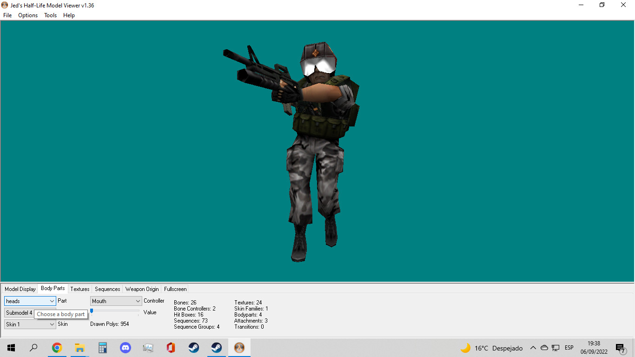Launch Steam from the taskbar

pos(193,347)
